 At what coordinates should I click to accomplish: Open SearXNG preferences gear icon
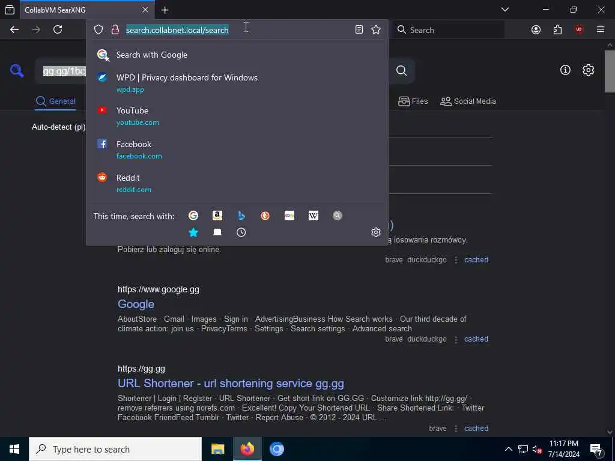(589, 70)
